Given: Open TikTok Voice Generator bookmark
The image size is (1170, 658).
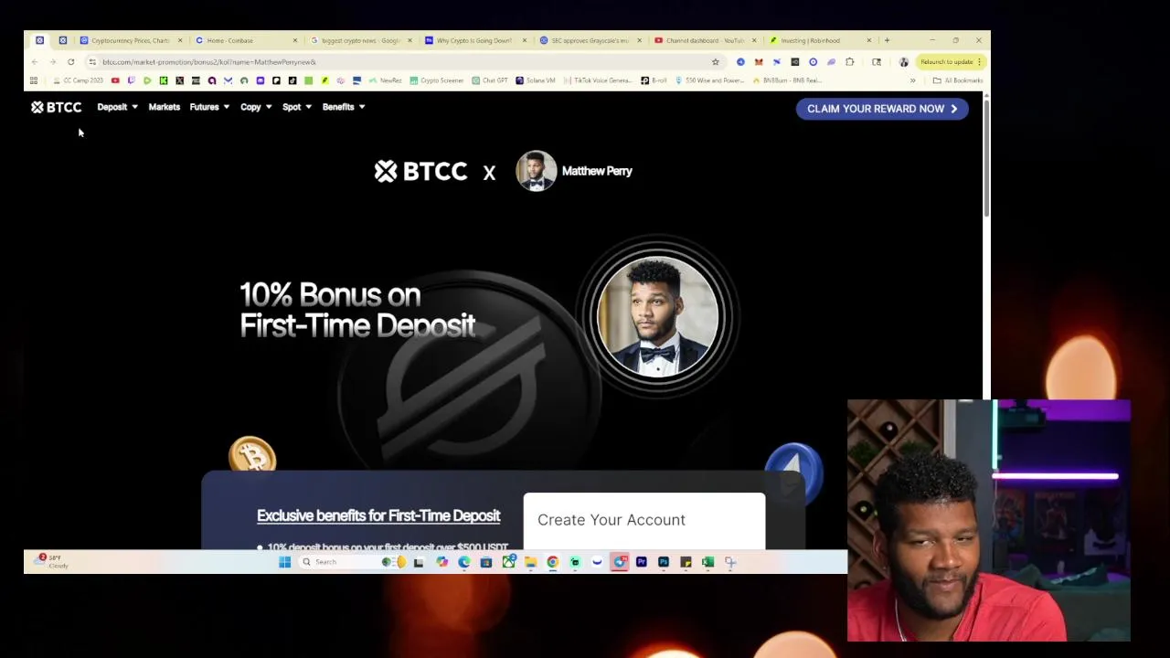Looking at the screenshot, I should point(598,80).
